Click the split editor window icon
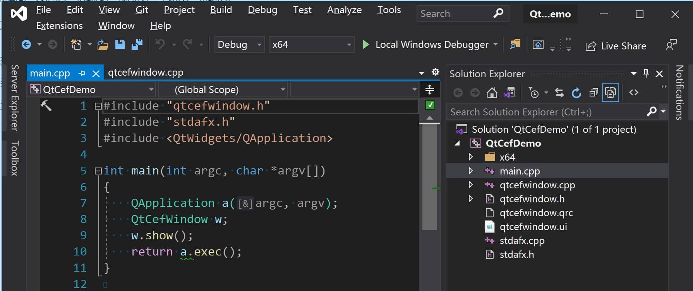This screenshot has width=693, height=291. 430,90
